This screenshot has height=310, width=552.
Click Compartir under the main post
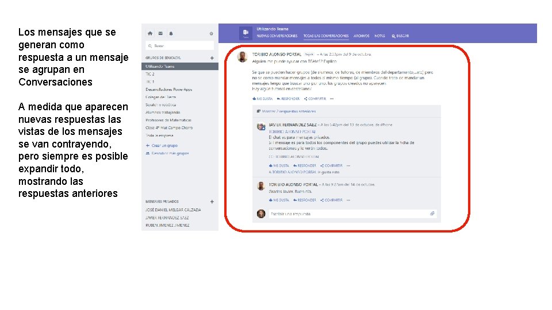(x=315, y=99)
